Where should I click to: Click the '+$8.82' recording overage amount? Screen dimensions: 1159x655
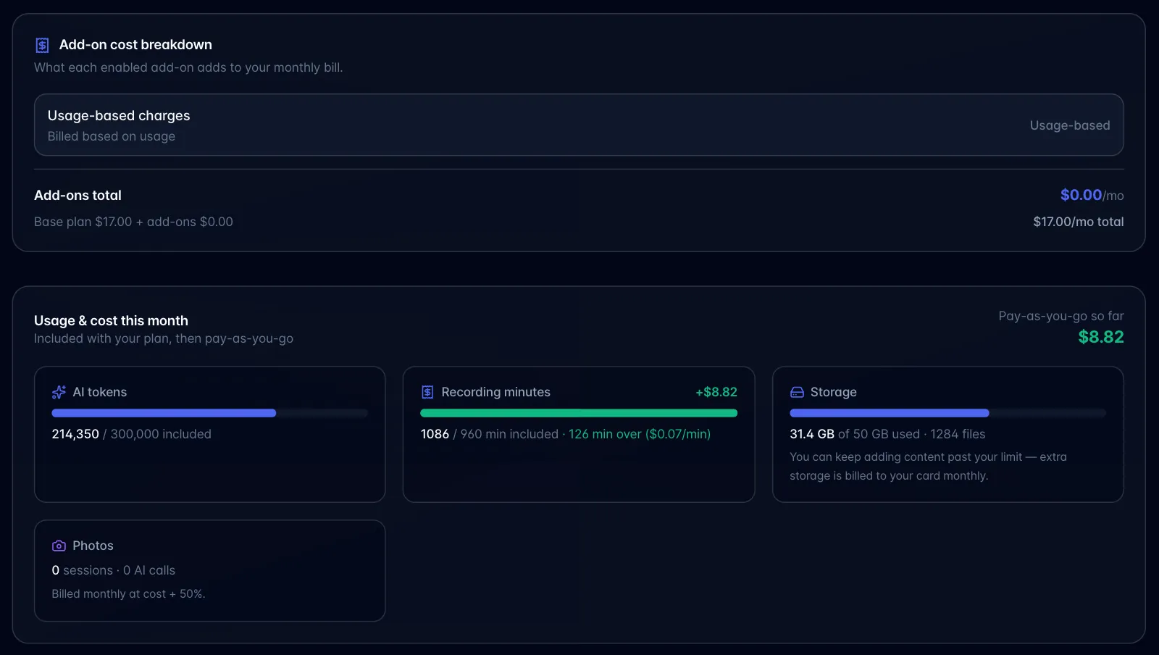[716, 392]
